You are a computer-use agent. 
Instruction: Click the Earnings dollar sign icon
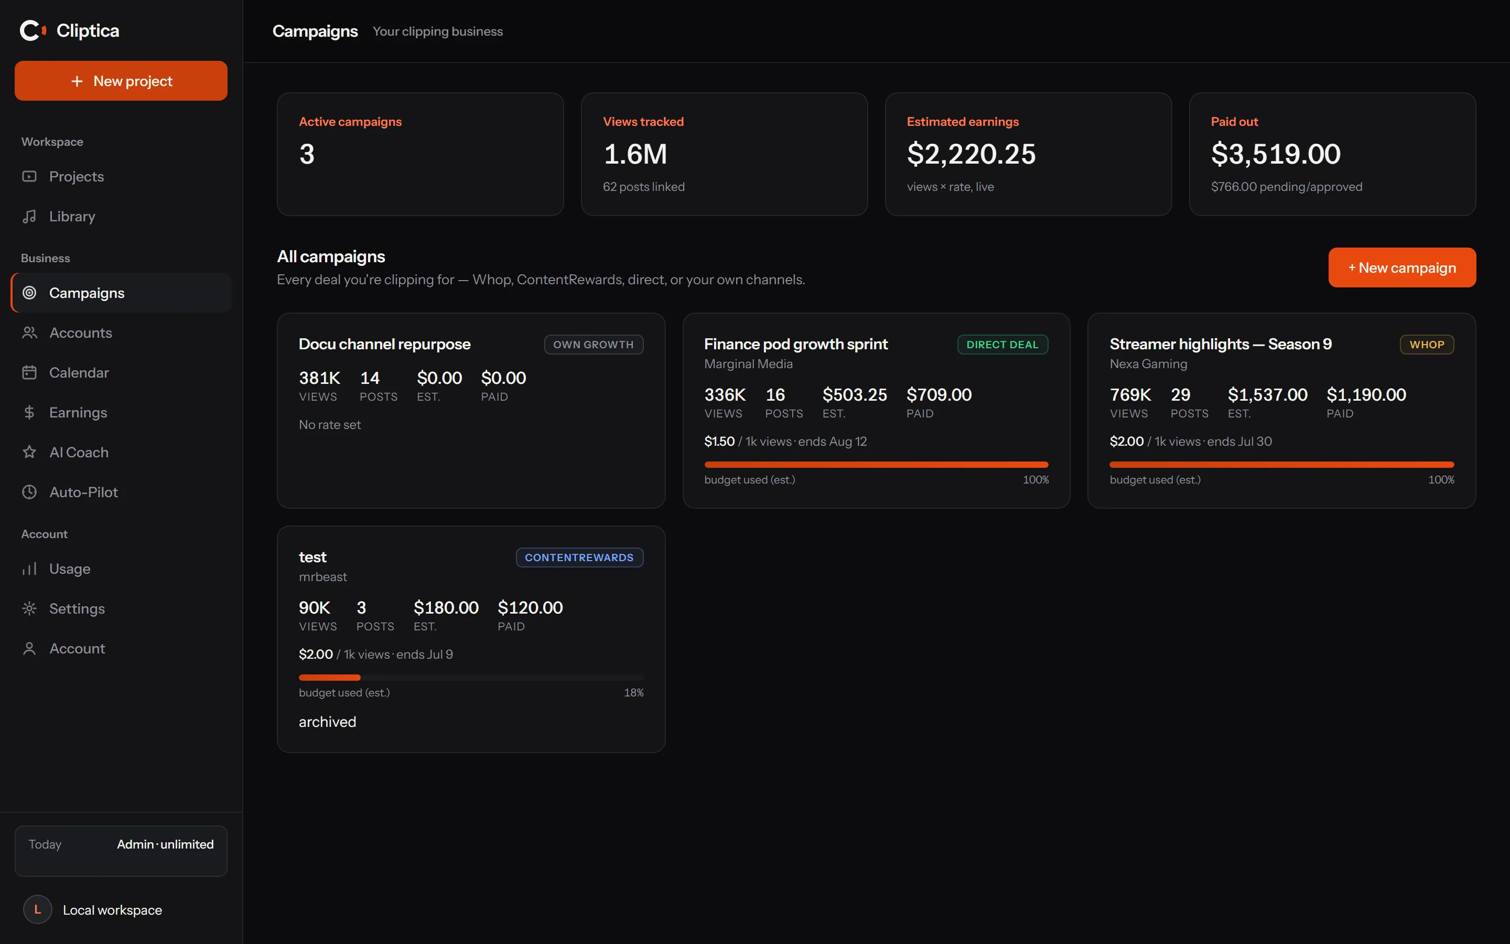29,413
